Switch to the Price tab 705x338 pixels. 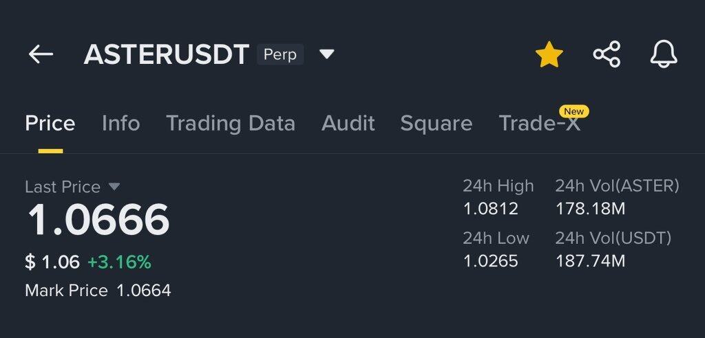50,124
